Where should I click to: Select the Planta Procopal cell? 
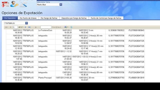pyautogui.click(x=47, y=79)
